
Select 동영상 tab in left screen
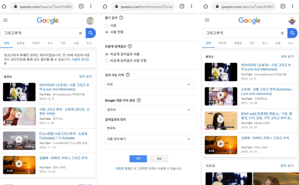(x=21, y=43)
